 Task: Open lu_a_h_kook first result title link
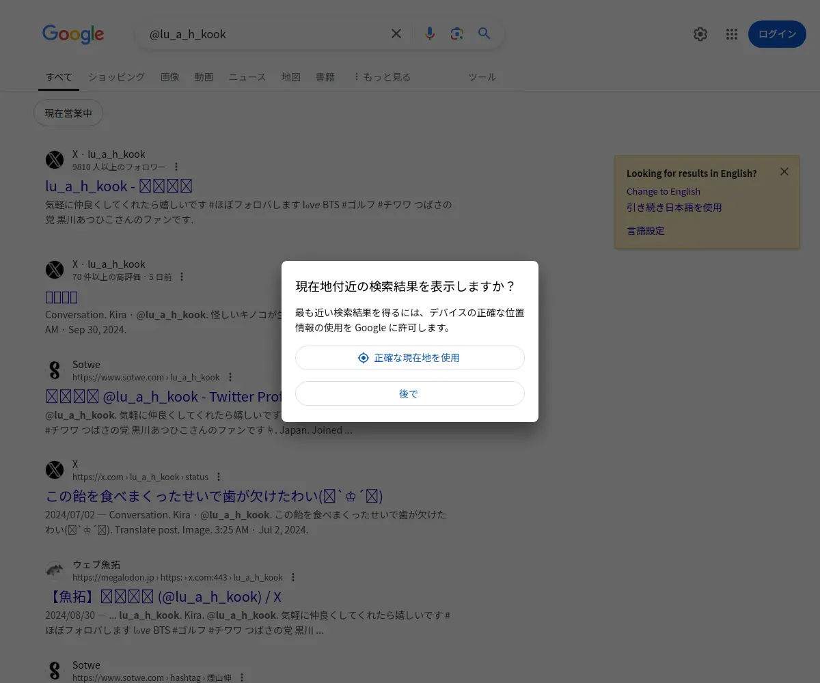pos(119,186)
